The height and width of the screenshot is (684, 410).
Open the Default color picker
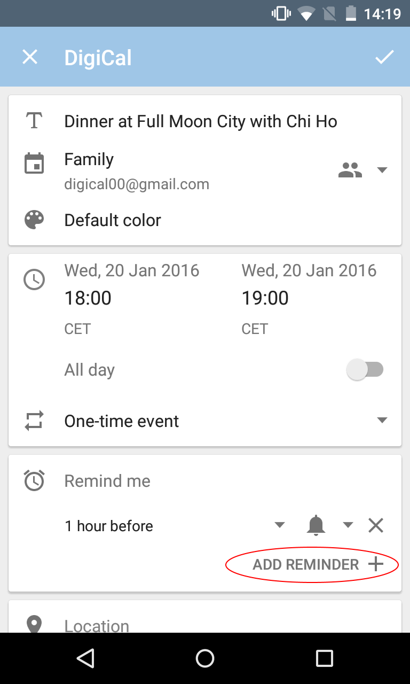(x=113, y=220)
